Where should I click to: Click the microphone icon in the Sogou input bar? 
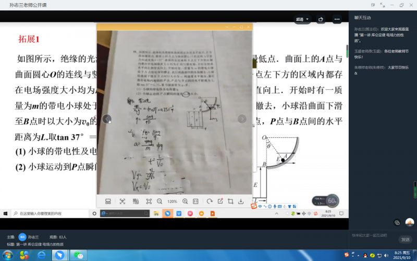coord(275,206)
